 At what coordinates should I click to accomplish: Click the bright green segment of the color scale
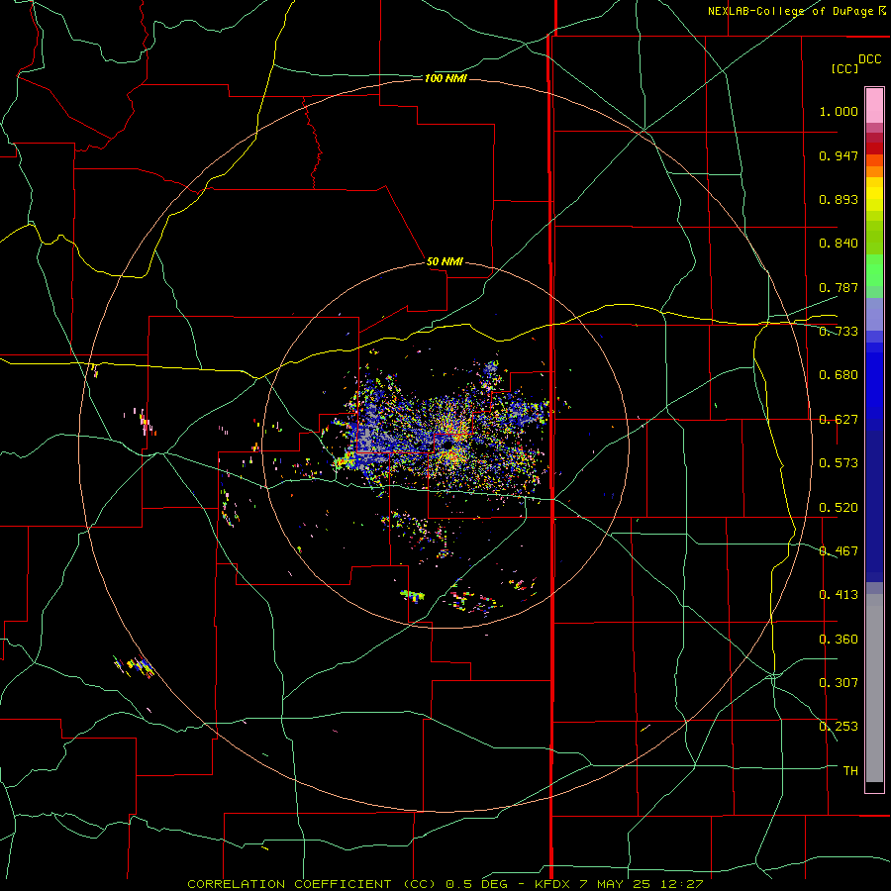pos(874,270)
